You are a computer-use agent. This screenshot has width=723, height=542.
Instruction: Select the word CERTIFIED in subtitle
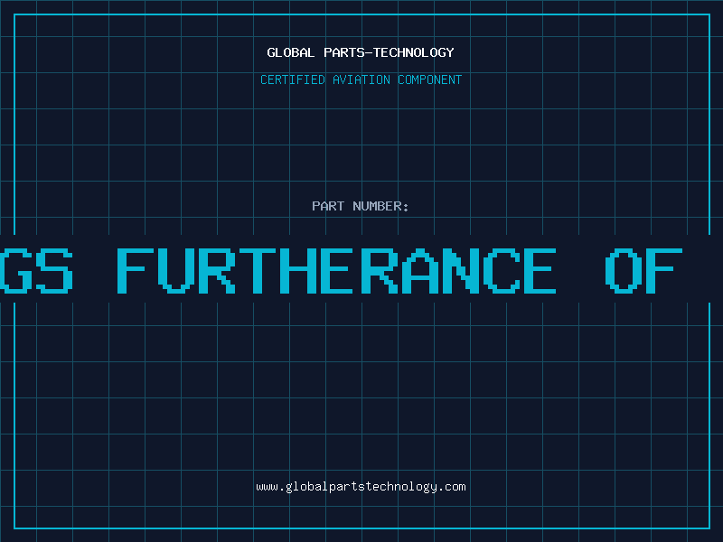[x=293, y=79]
